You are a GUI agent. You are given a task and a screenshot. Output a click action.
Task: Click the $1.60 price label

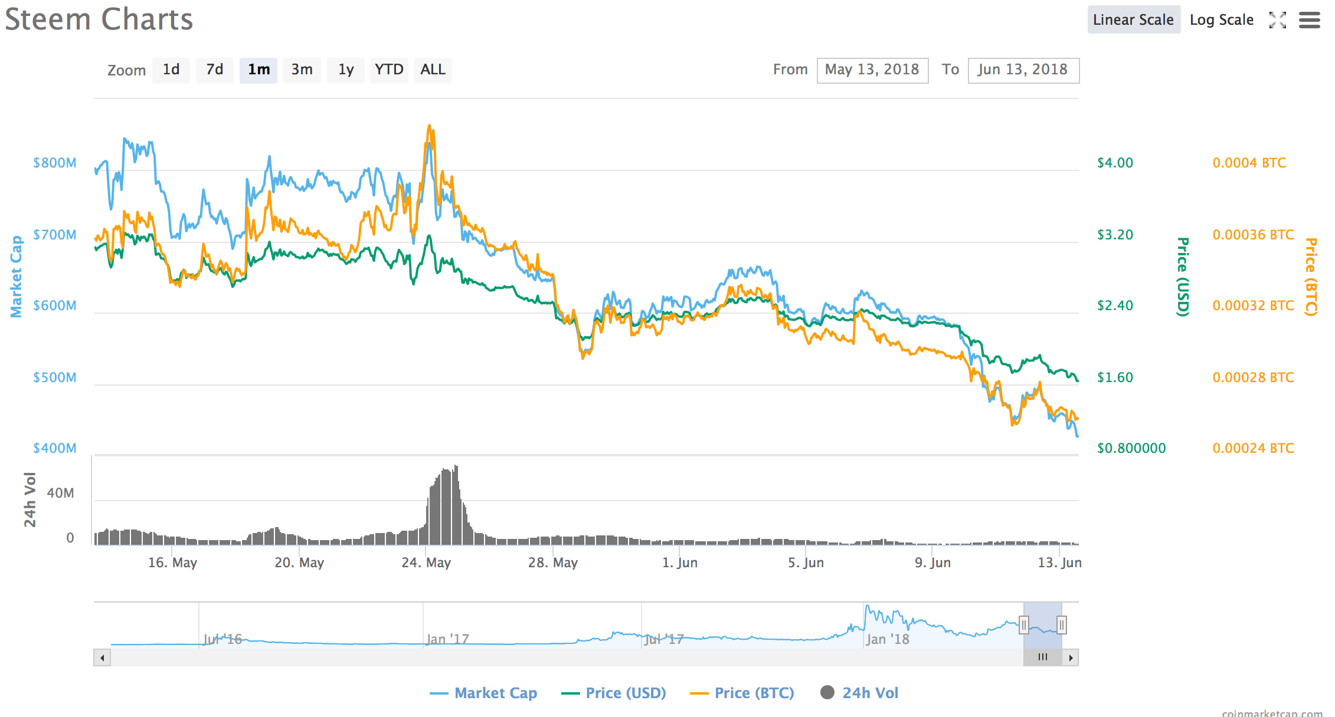click(1115, 377)
